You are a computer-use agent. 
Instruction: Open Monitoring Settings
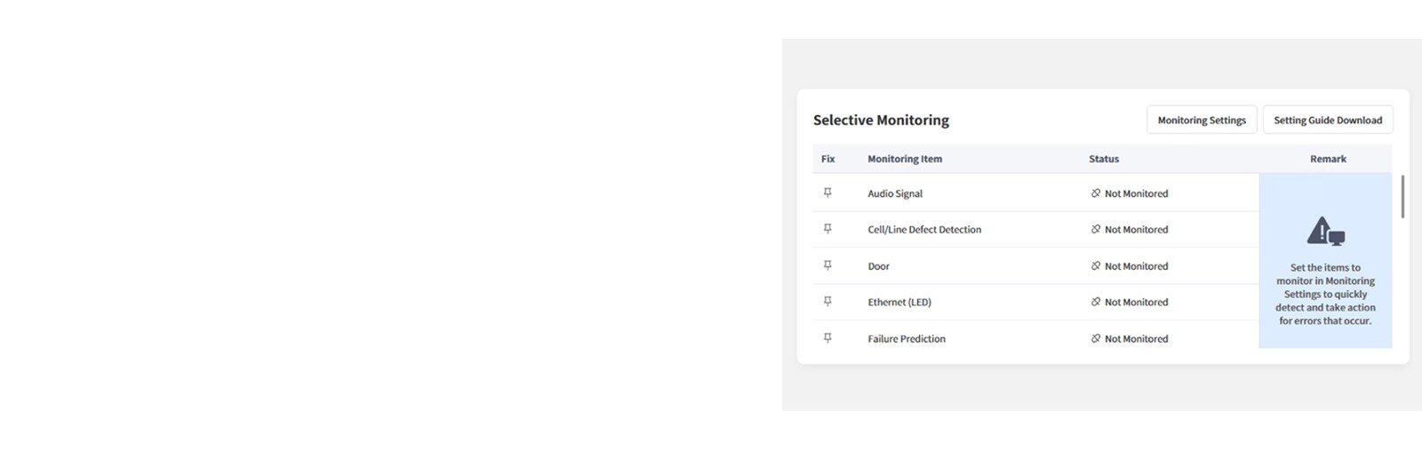pyautogui.click(x=1202, y=120)
